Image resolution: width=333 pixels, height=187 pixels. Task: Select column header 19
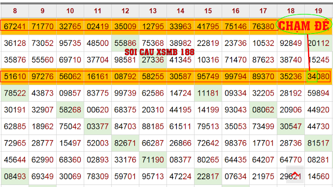318,11
